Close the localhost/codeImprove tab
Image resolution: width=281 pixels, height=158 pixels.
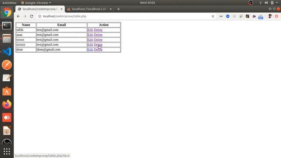point(61,9)
